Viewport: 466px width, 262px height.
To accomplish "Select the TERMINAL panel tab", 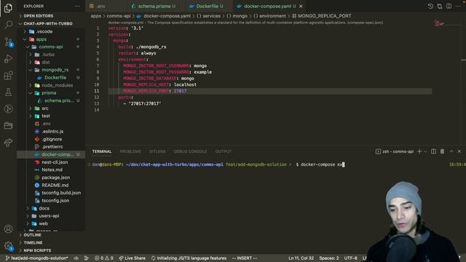I will point(102,151).
